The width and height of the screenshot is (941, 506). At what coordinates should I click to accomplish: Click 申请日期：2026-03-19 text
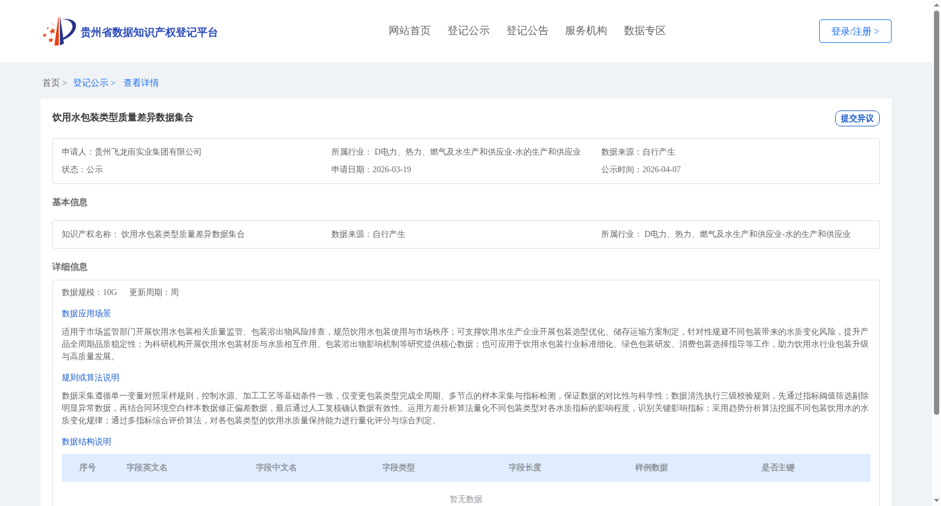pos(371,169)
